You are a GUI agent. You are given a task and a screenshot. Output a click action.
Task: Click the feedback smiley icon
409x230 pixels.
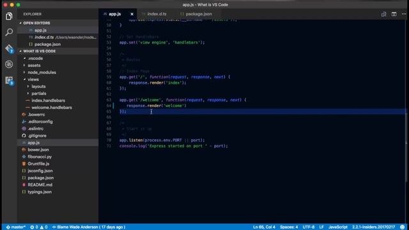click(403, 227)
